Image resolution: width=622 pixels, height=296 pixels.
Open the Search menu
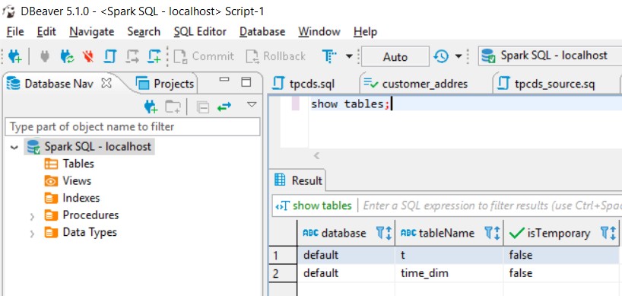click(144, 32)
